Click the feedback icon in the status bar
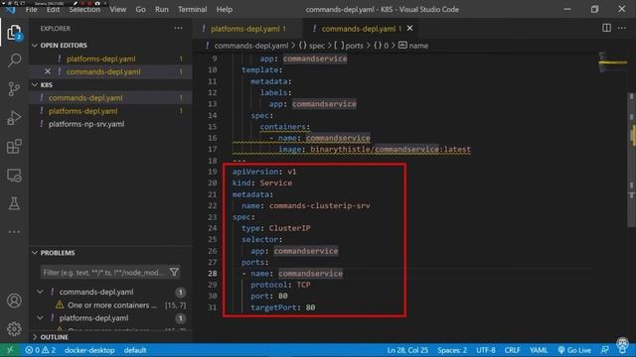 tap(605, 350)
